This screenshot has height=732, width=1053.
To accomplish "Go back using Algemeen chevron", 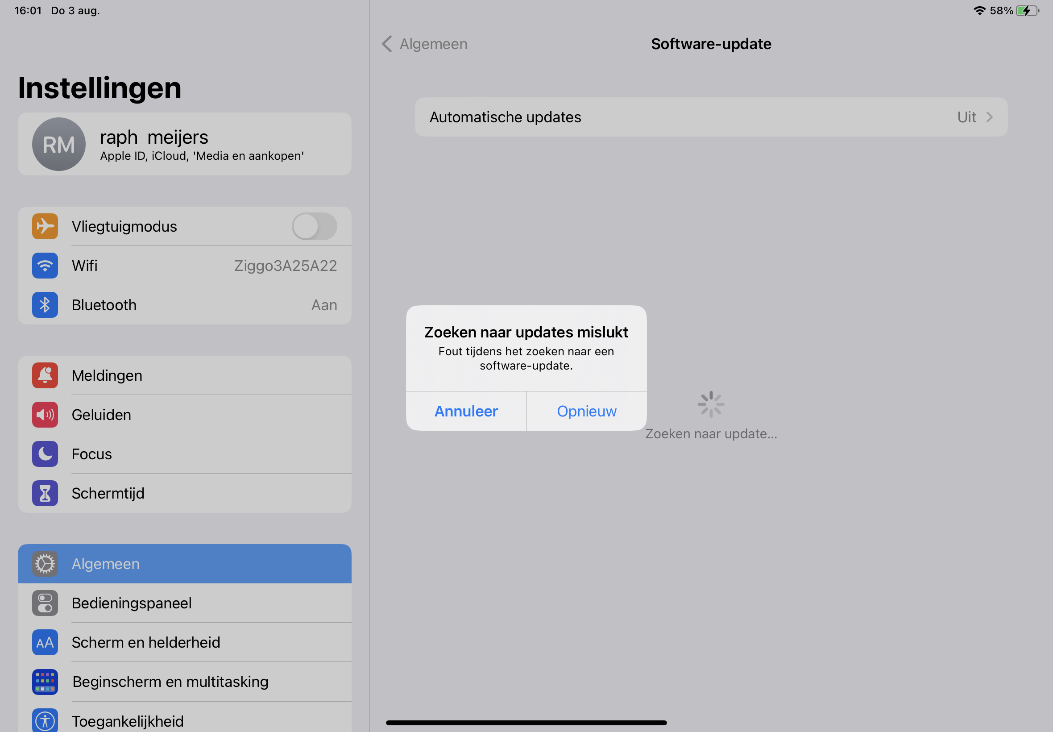I will tap(387, 44).
